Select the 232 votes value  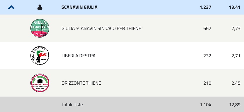(x=207, y=56)
